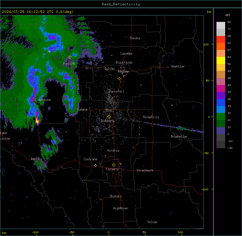
Task: Click the 0 tick on bottom axis
Action: coord(108,232)
